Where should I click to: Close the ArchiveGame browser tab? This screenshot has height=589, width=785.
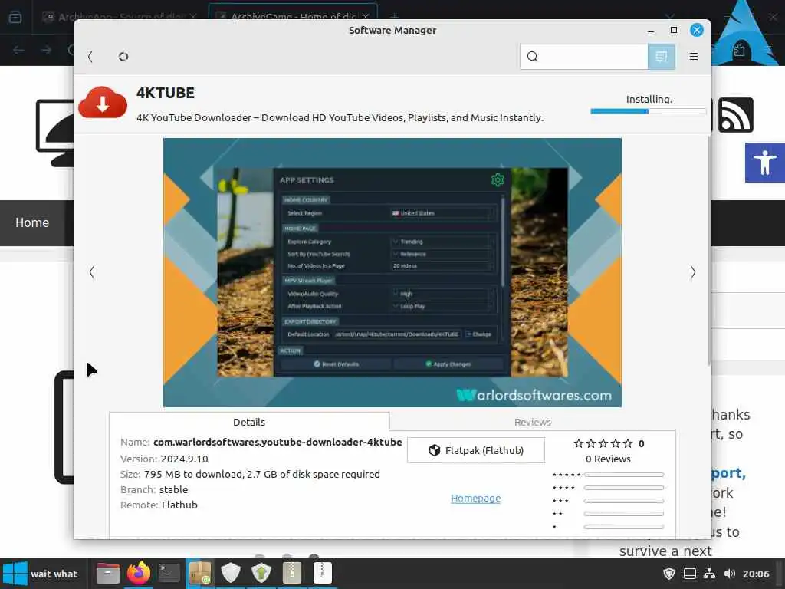tap(366, 17)
